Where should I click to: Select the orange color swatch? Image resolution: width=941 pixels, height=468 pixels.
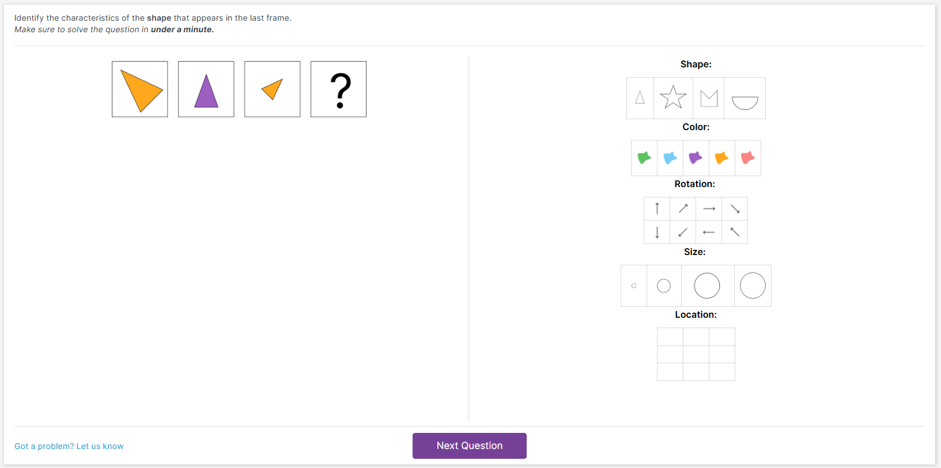click(x=722, y=158)
